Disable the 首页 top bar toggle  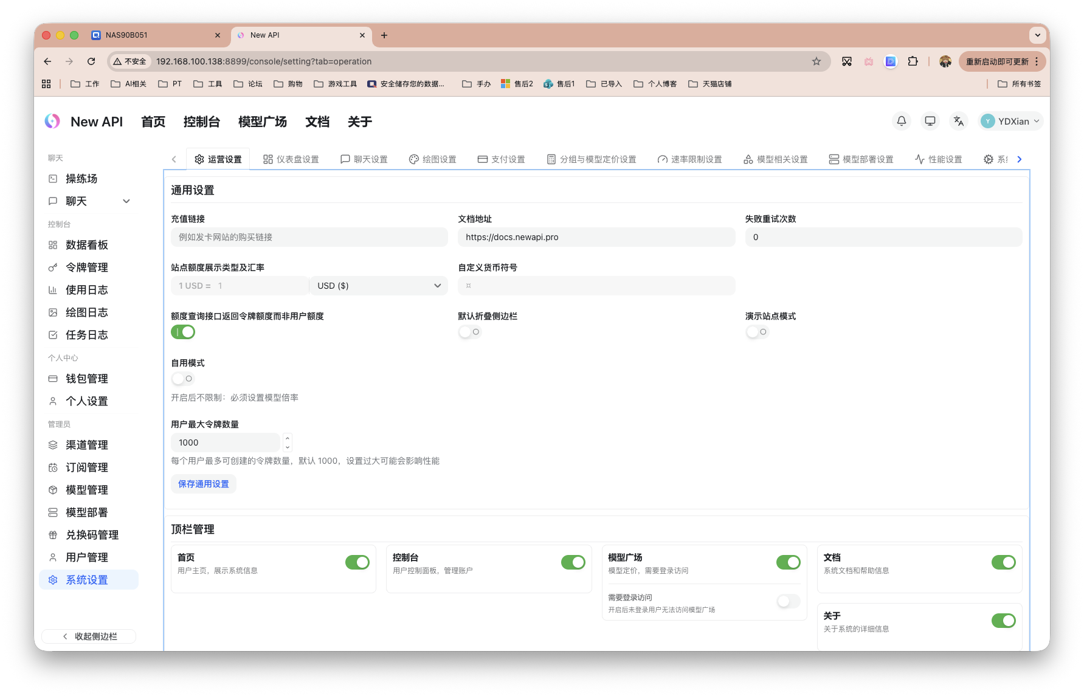(x=357, y=562)
